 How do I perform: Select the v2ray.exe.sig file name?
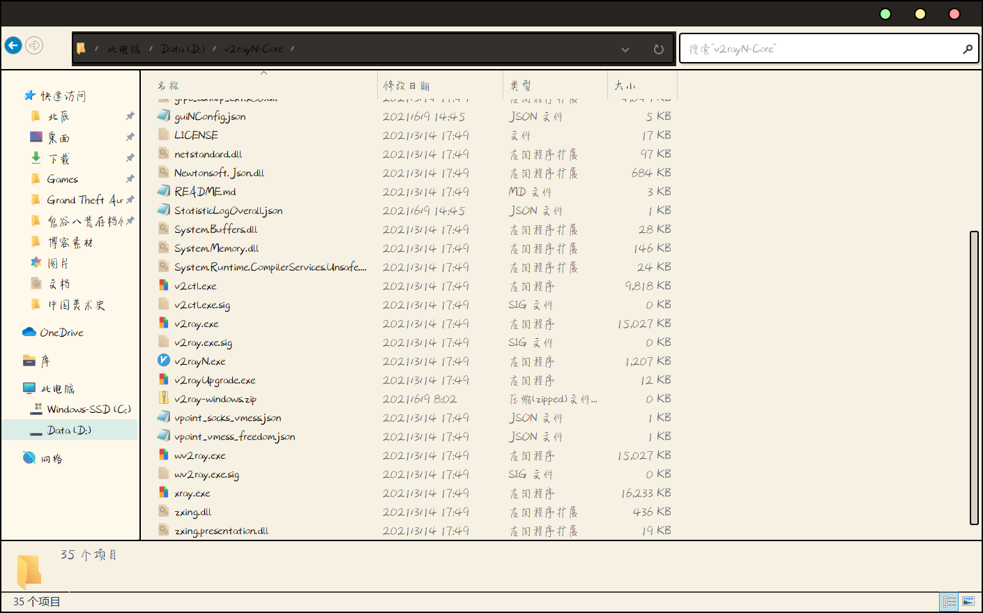204,342
